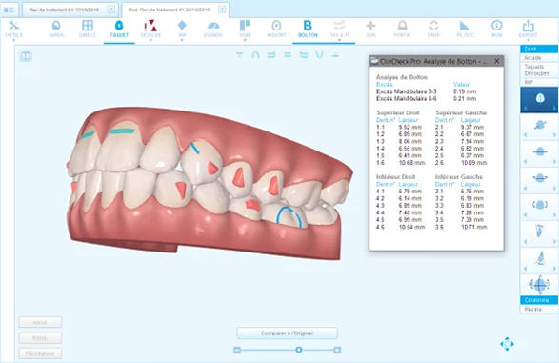Select the Dent tab in right panel

[x=539, y=49]
